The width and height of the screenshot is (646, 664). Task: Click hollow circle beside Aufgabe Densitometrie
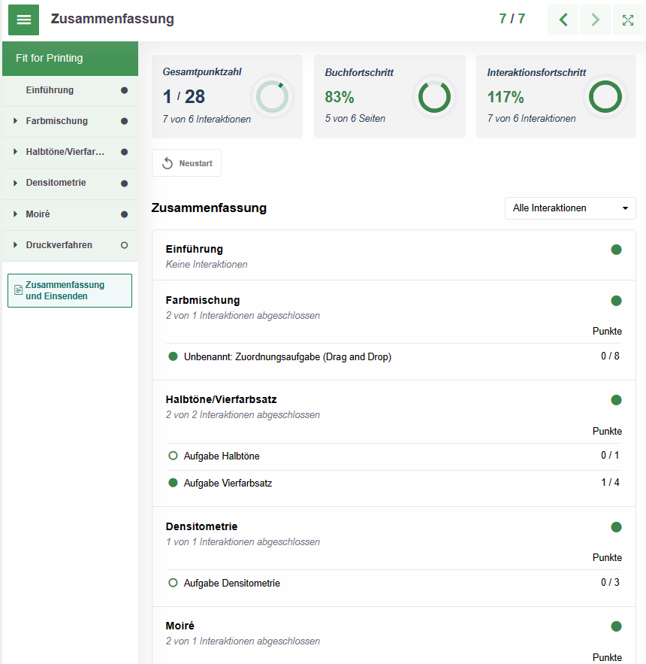(173, 583)
